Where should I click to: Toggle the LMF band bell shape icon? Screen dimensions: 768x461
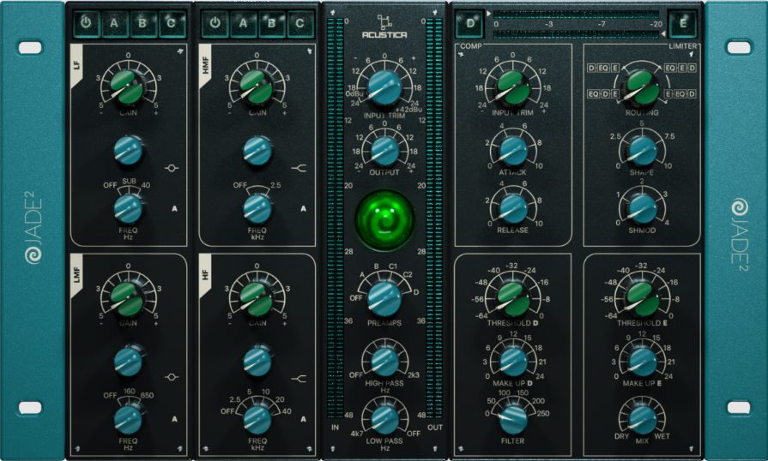[x=172, y=377]
